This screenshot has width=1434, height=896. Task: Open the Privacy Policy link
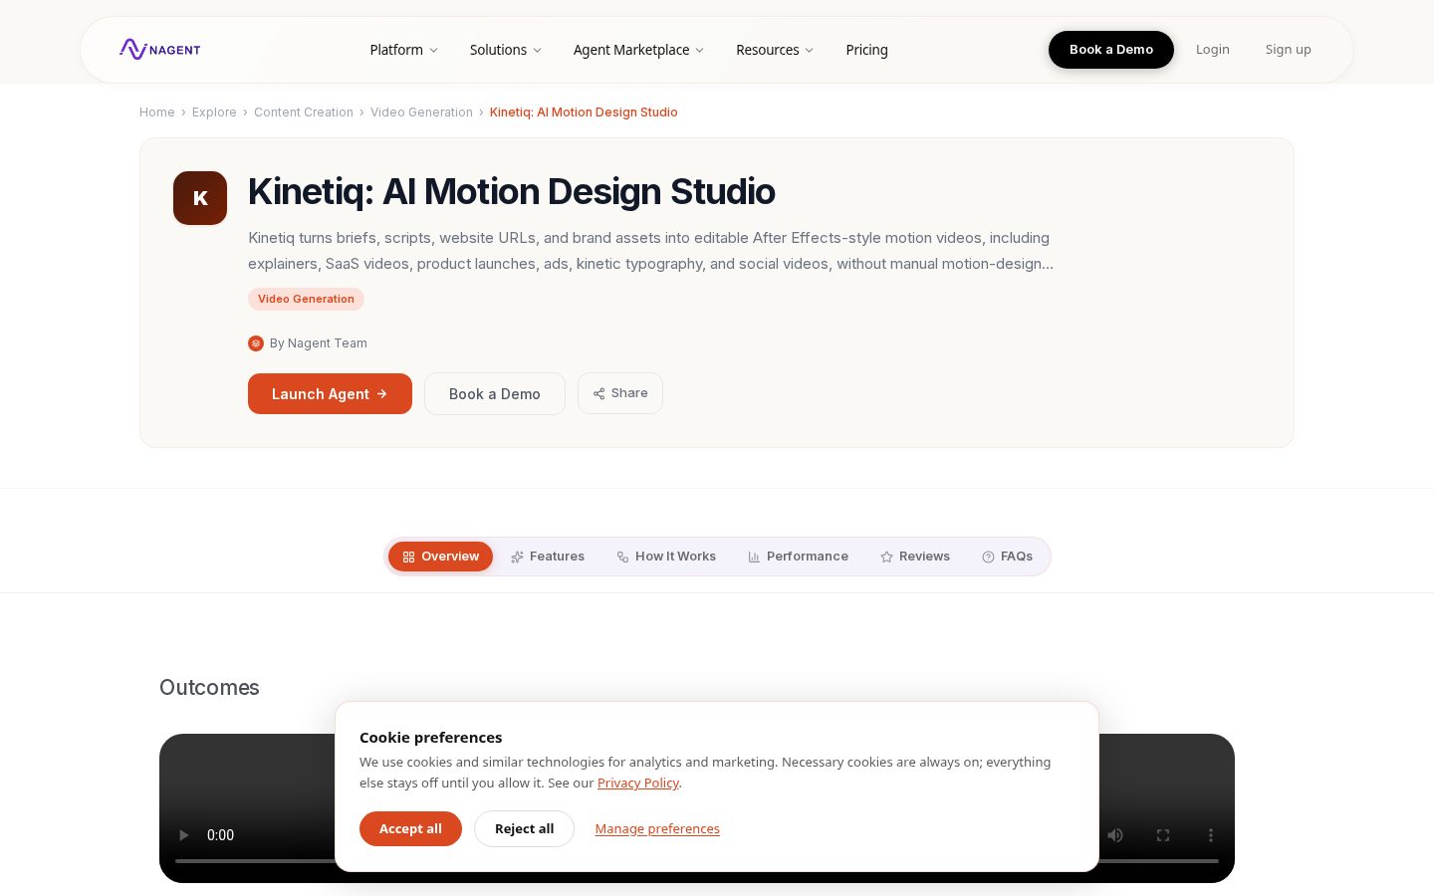pos(637,783)
